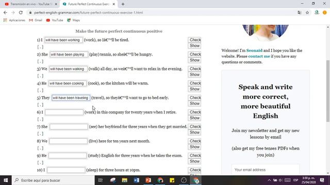This screenshot has width=330, height=185.
Task: Click the browser forward arrow
Action: (x=13, y=12)
